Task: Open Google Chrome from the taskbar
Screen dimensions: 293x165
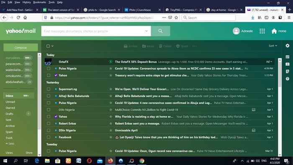Action: pos(142,161)
